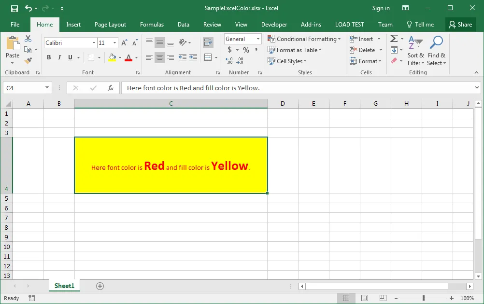The width and height of the screenshot is (484, 304).
Task: Collapse the ribbon with the caret
Action: point(476,72)
